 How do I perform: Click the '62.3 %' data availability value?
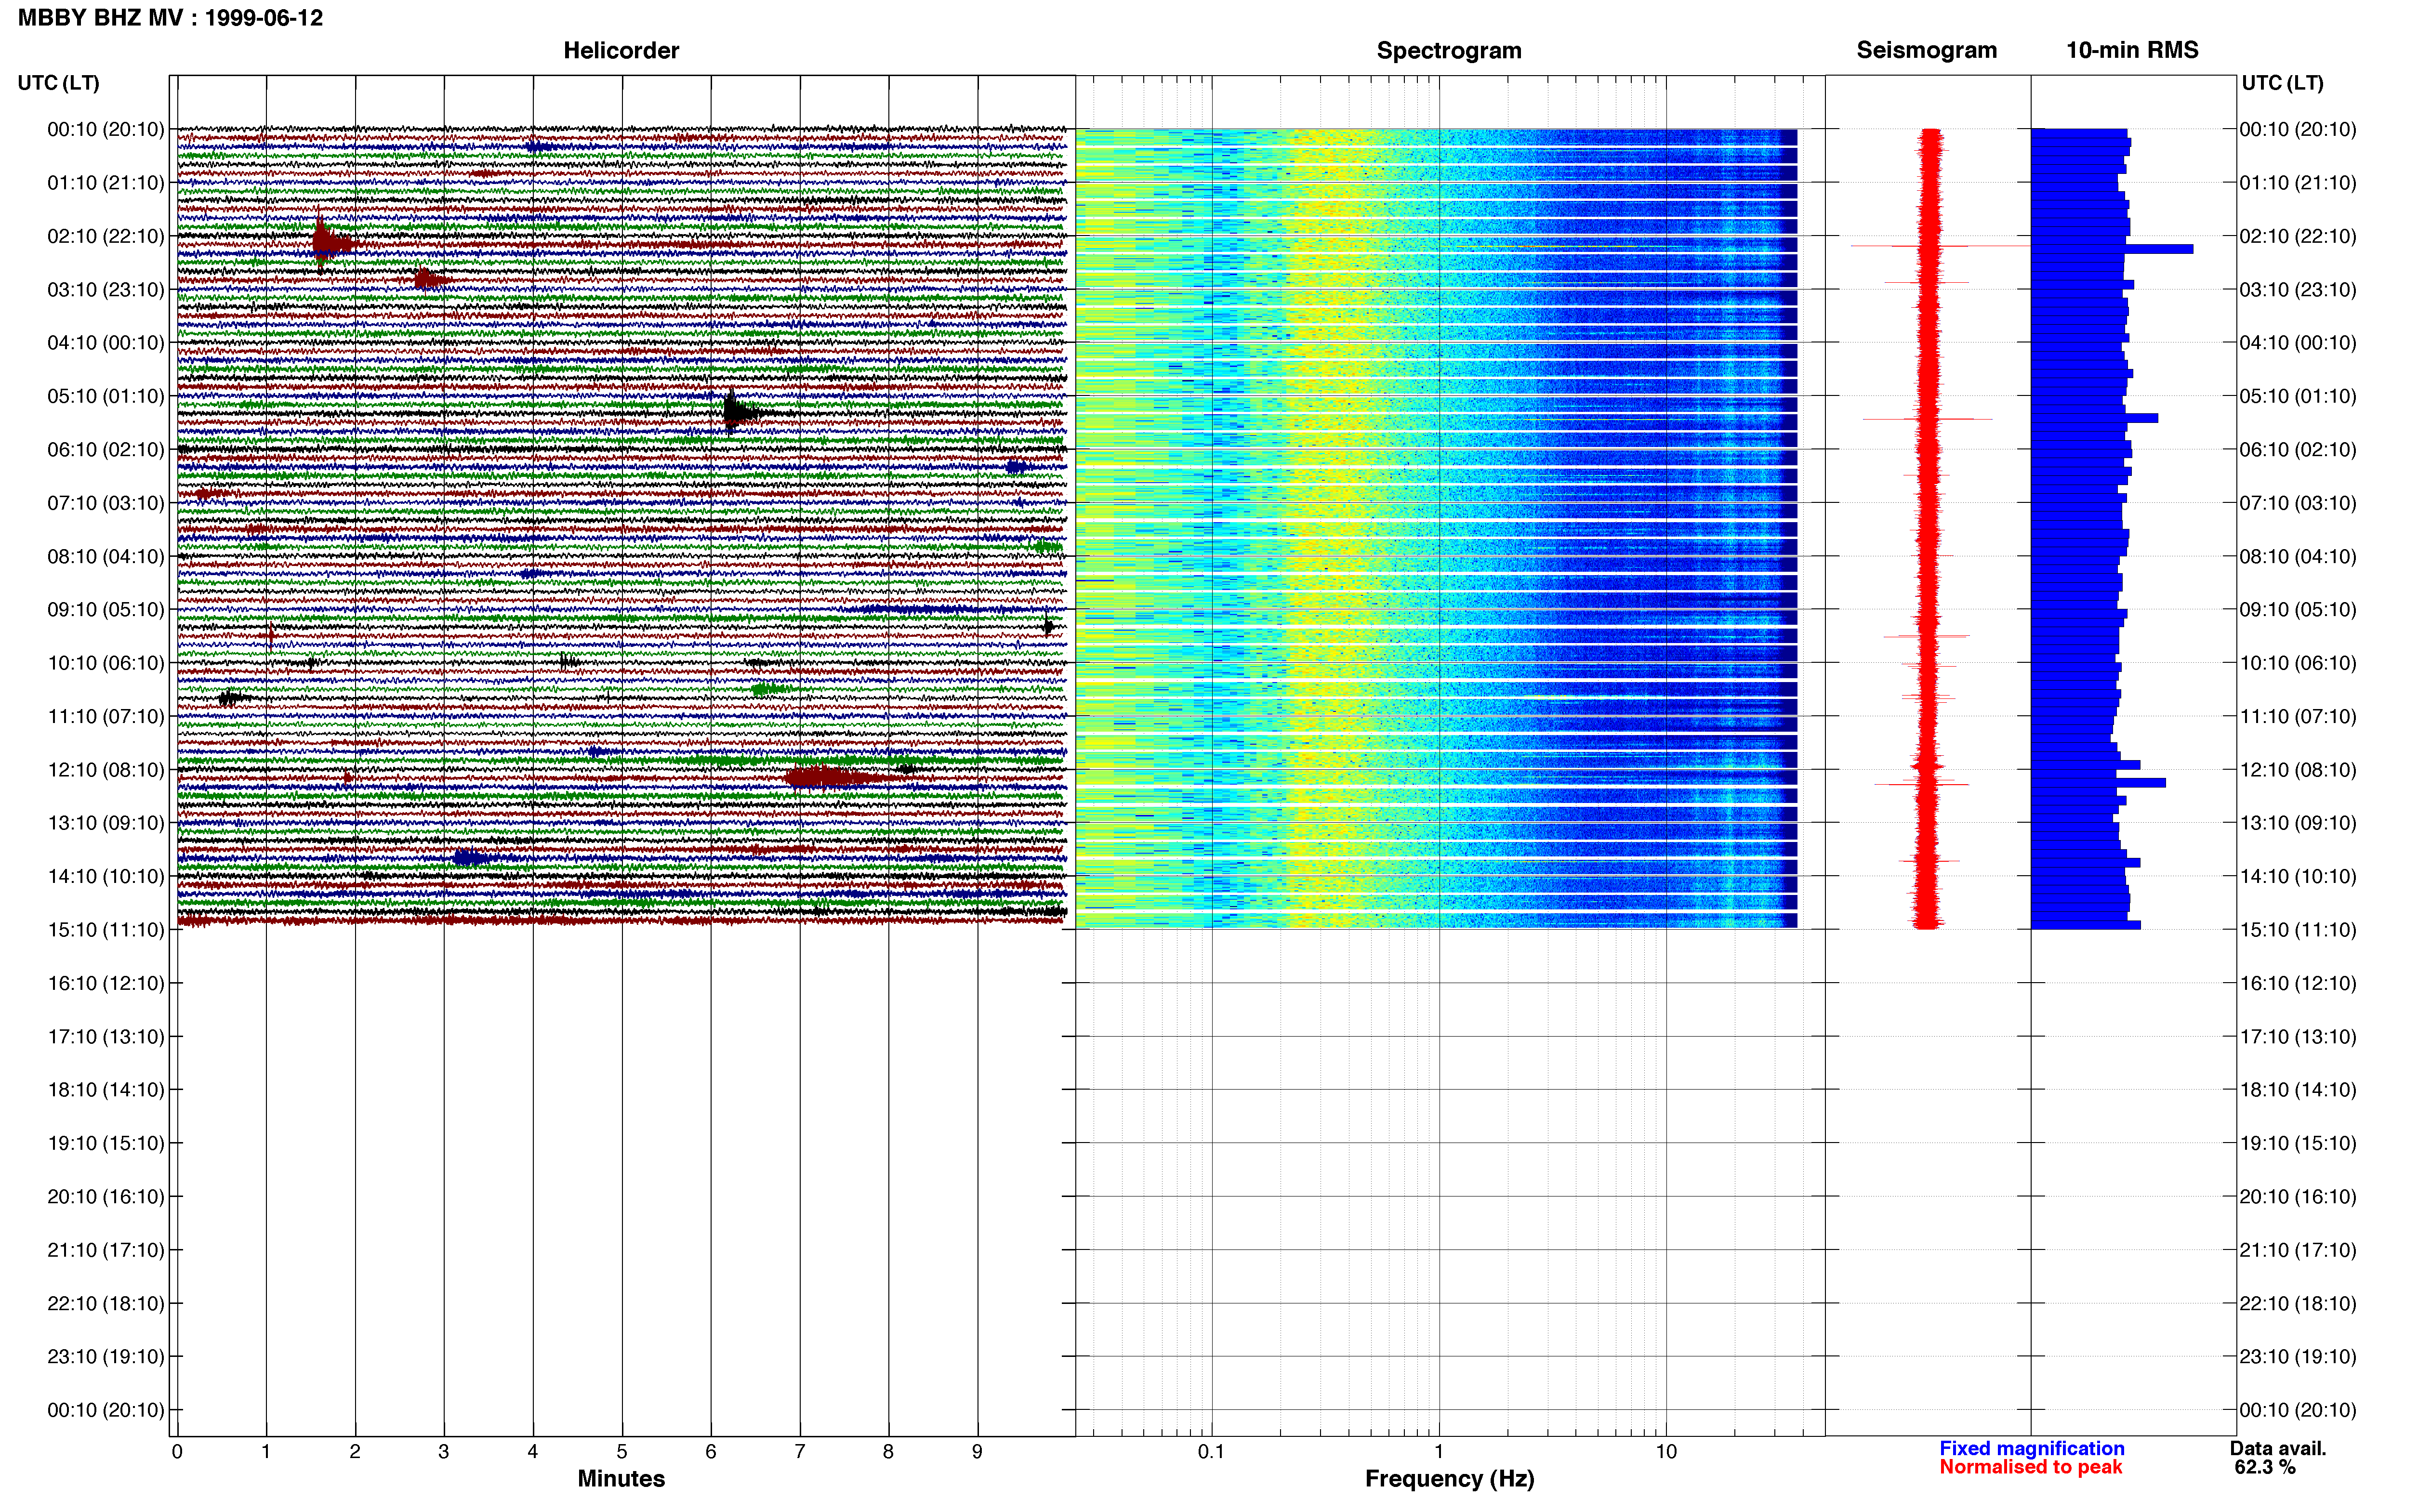click(x=2265, y=1467)
